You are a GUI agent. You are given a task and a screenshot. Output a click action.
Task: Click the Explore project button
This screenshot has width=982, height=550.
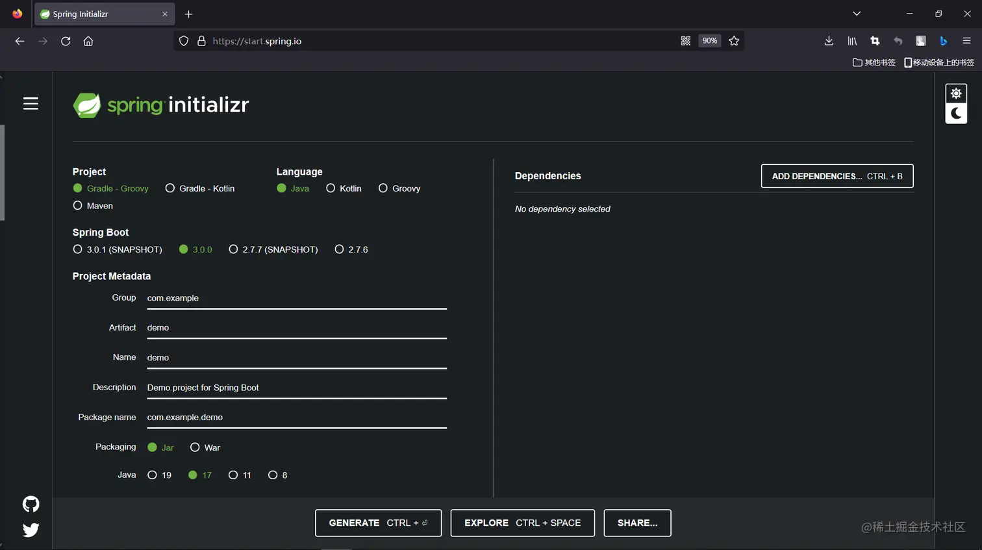[x=522, y=523]
